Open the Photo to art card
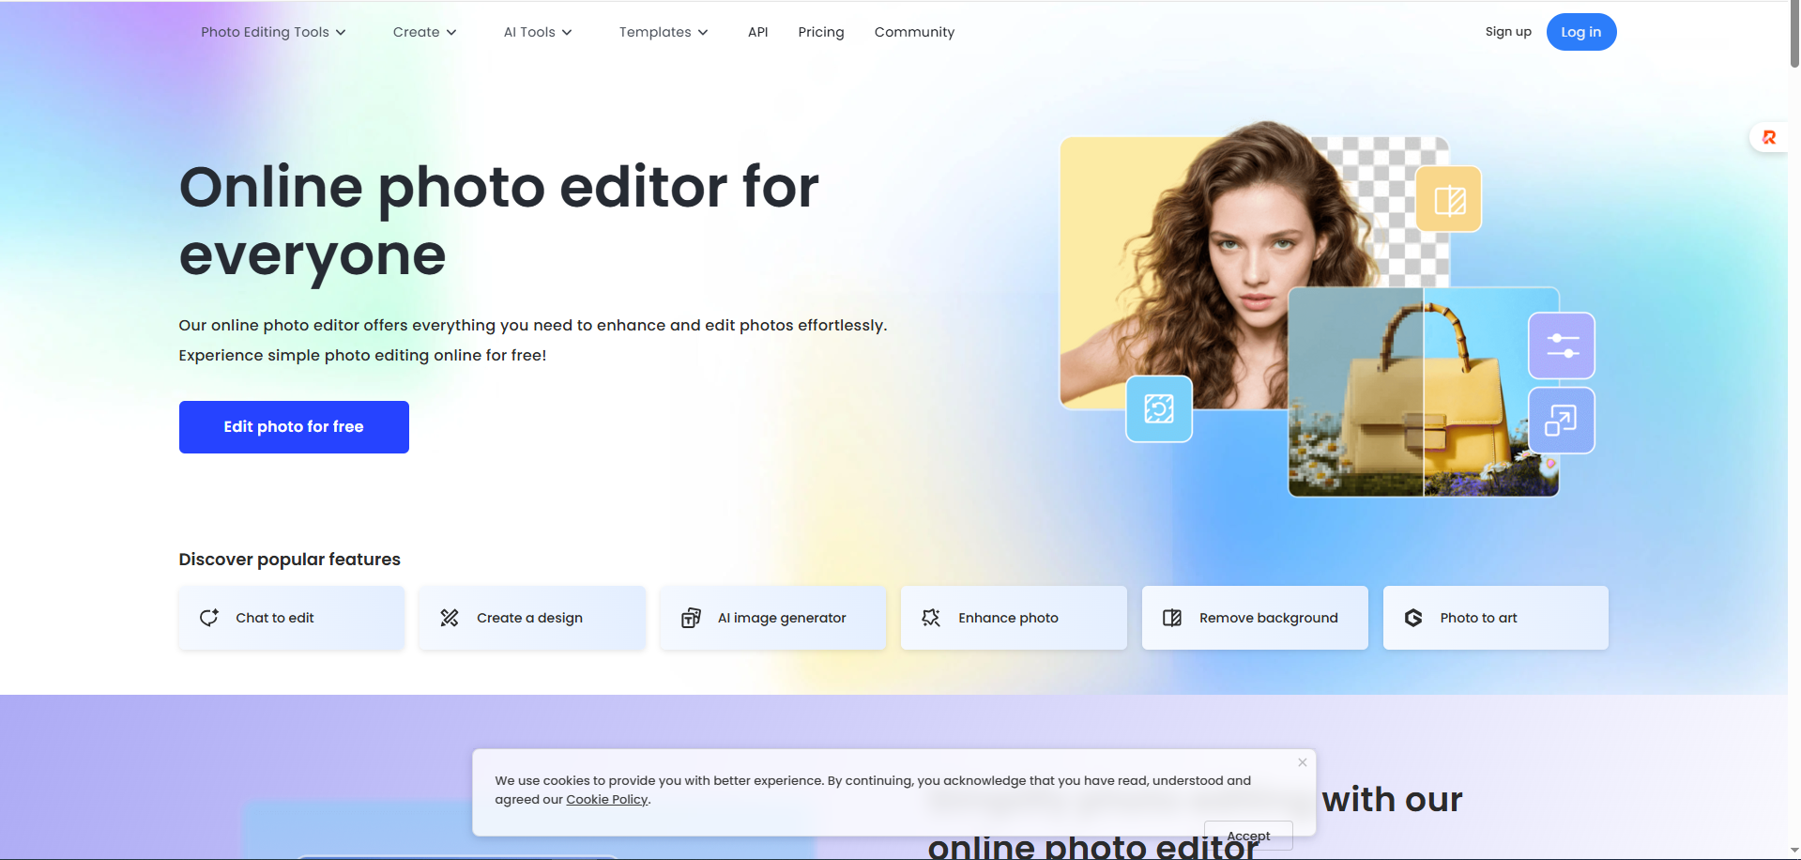 coord(1496,618)
